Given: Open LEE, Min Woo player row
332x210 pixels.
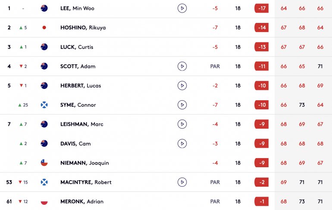Looking at the screenshot, I should click(x=166, y=9).
